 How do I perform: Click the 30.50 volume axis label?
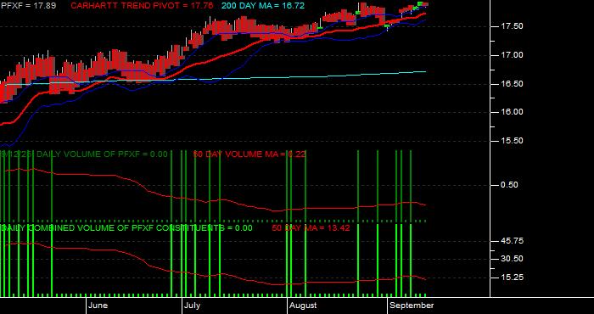513,259
